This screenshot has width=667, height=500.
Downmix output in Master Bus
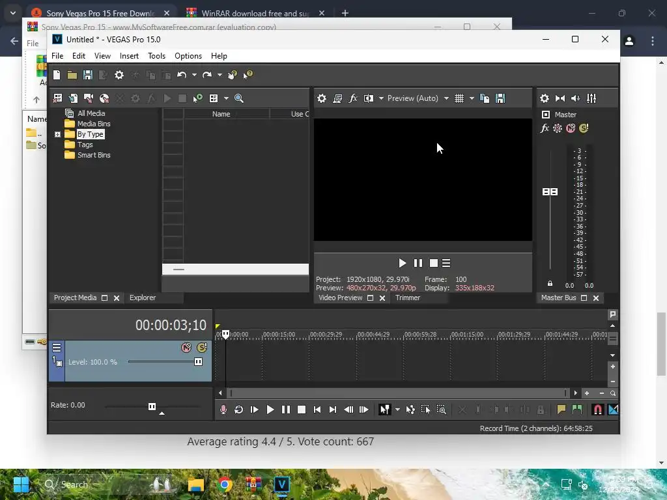(560, 98)
